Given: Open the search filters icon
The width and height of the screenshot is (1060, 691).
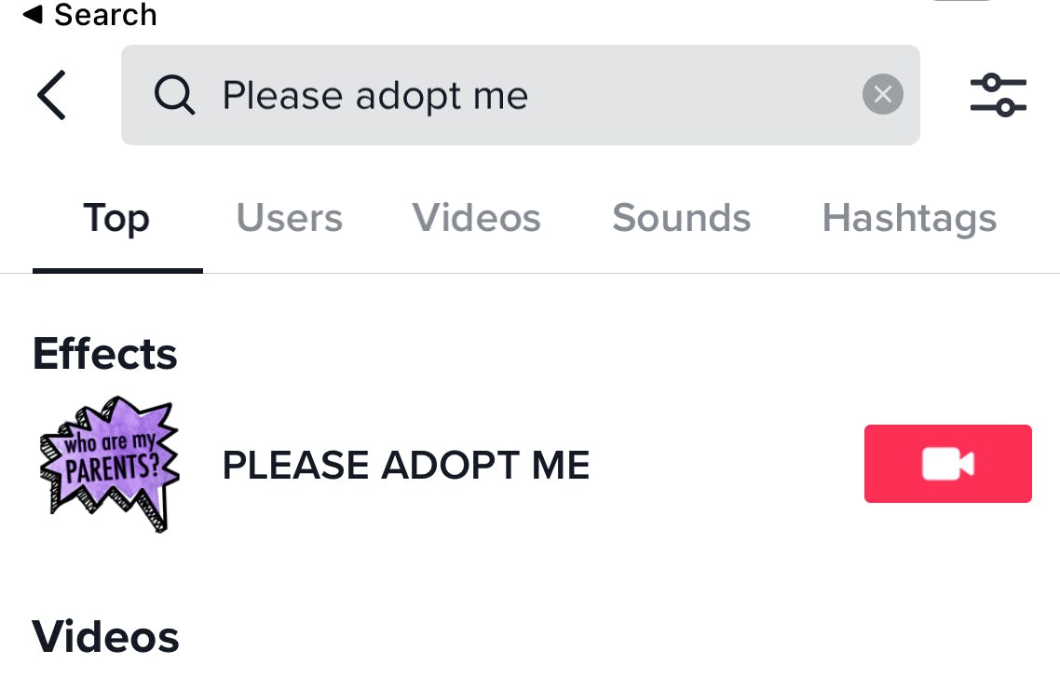Looking at the screenshot, I should (998, 94).
